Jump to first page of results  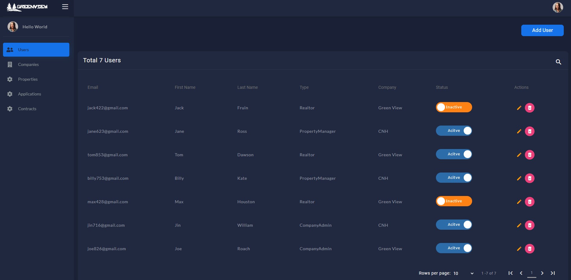pyautogui.click(x=510, y=273)
